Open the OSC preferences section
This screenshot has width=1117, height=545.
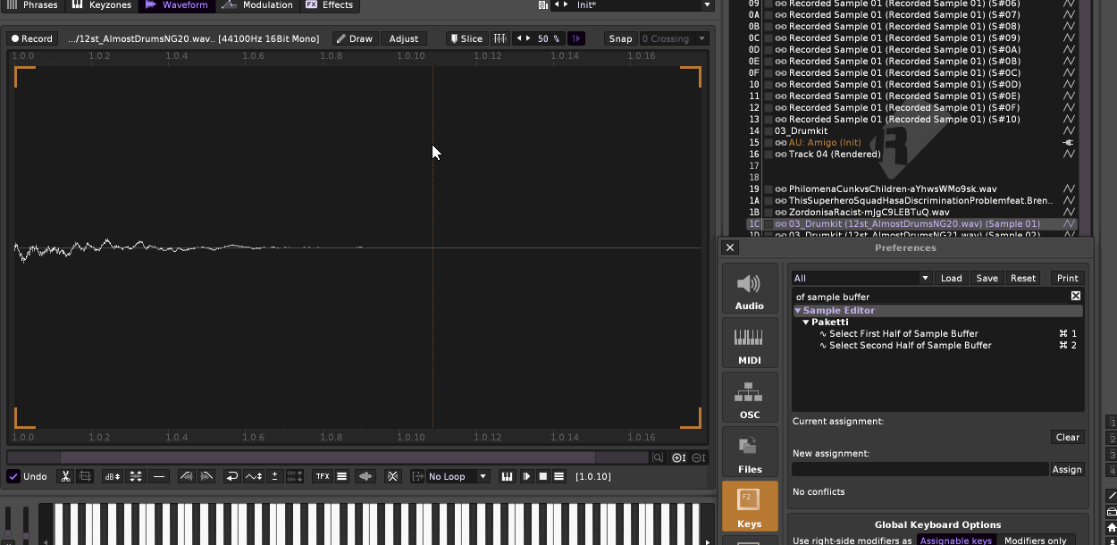tap(749, 398)
